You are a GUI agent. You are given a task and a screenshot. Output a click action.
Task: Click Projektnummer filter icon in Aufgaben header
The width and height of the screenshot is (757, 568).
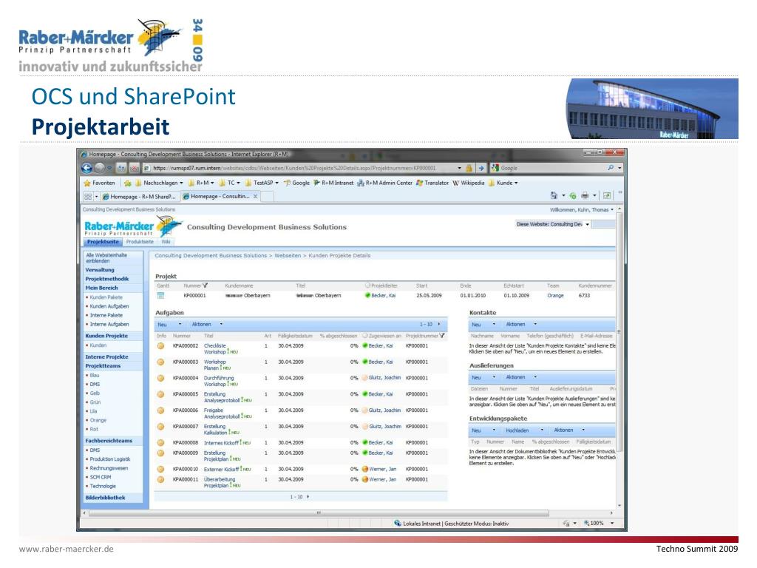click(x=442, y=336)
